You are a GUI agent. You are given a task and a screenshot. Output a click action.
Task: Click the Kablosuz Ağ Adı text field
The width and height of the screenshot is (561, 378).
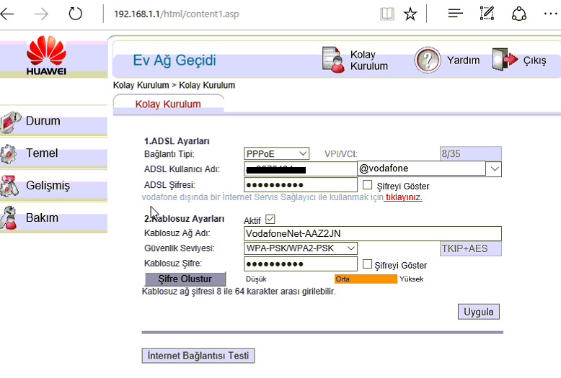pyautogui.click(x=372, y=233)
